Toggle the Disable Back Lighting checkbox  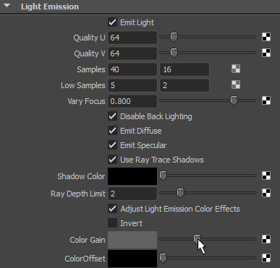pyautogui.click(x=112, y=116)
